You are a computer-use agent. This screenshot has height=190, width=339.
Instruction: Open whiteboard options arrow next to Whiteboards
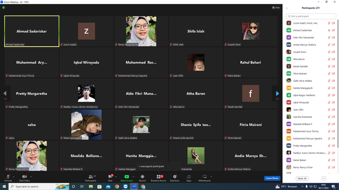211,177
